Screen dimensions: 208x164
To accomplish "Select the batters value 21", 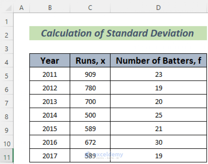I will click(159, 128).
